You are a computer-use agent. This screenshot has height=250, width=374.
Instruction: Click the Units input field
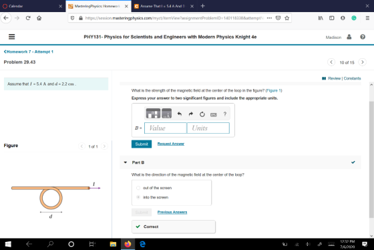pyautogui.click(x=208, y=128)
